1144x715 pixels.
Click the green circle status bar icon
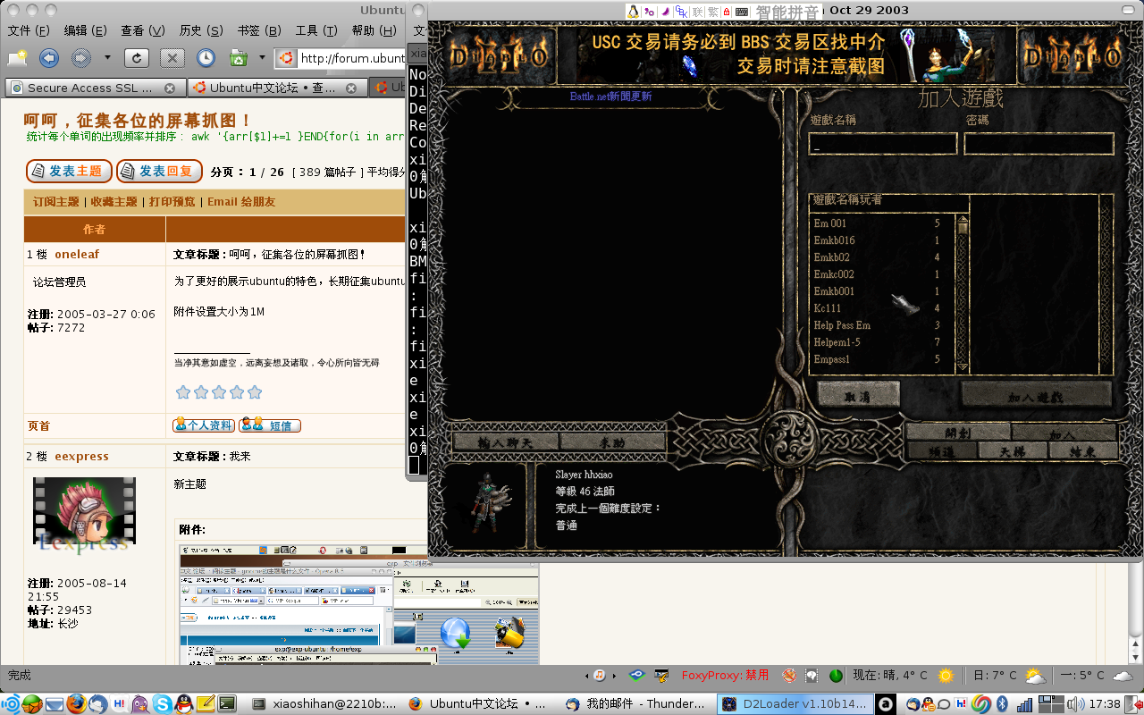point(836,676)
